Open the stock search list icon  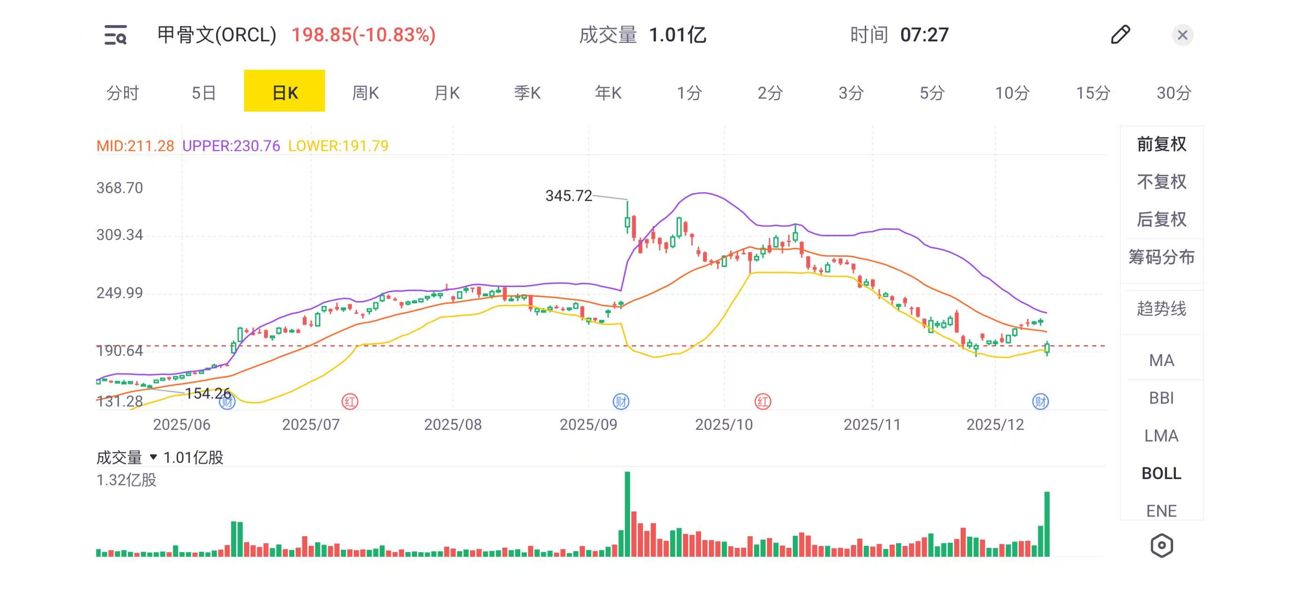coord(115,35)
